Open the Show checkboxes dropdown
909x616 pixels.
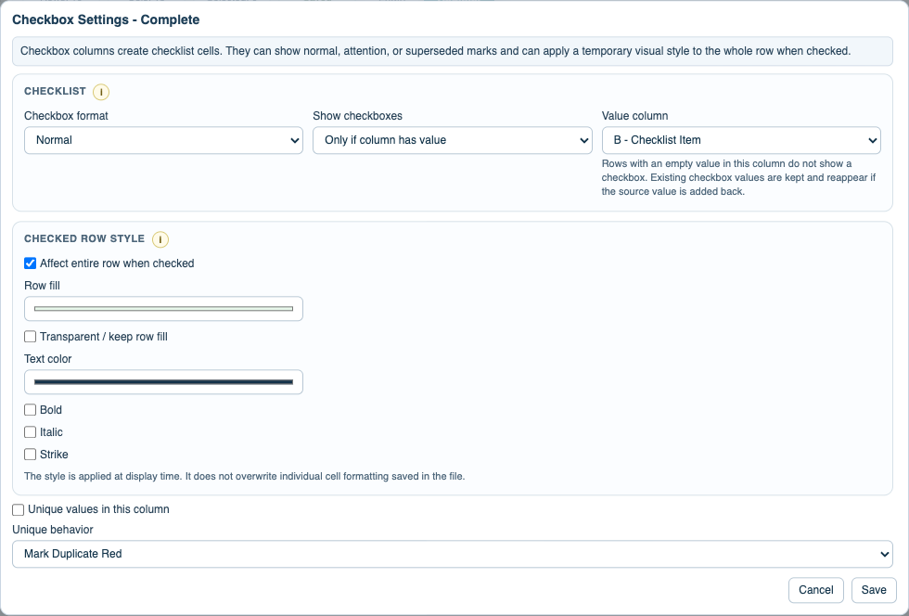click(453, 140)
